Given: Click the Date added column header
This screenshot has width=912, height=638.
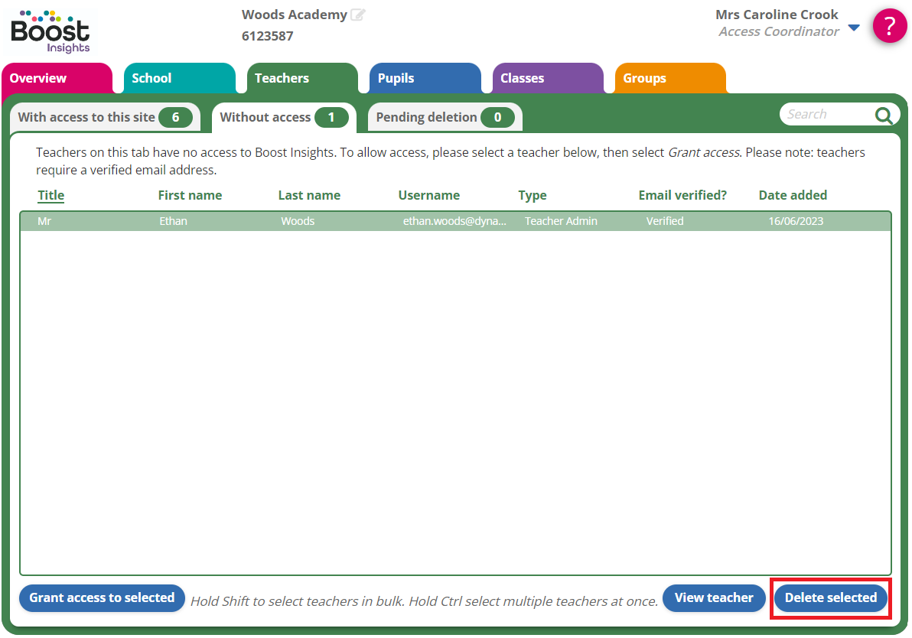Looking at the screenshot, I should point(793,195).
